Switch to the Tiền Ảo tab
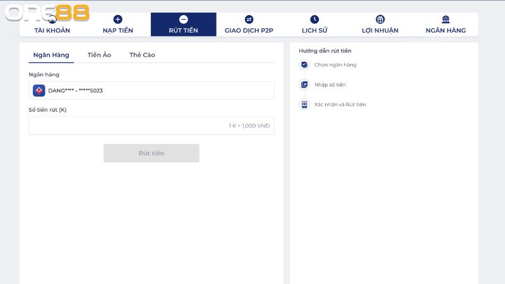This screenshot has width=505, height=284. pyautogui.click(x=99, y=55)
